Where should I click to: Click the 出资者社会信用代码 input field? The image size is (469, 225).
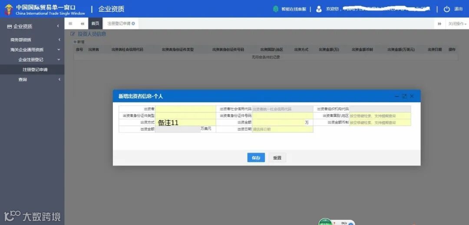pyautogui.click(x=282, y=109)
